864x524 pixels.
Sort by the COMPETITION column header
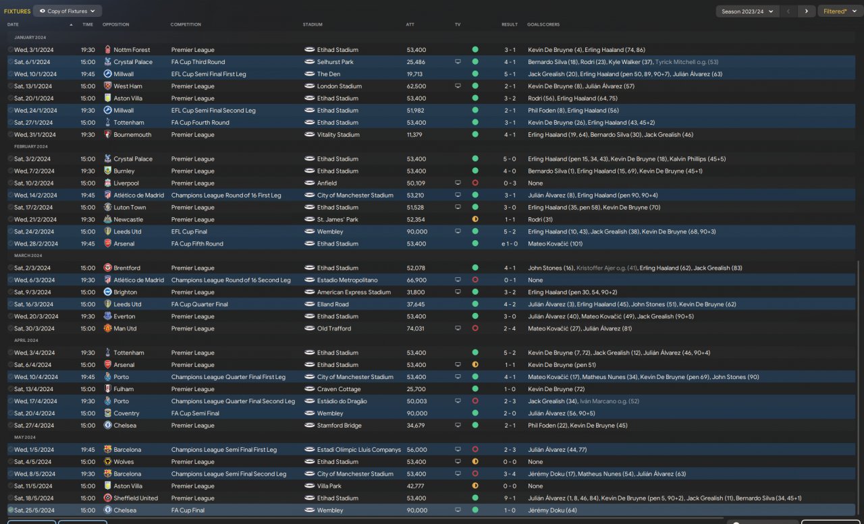186,25
